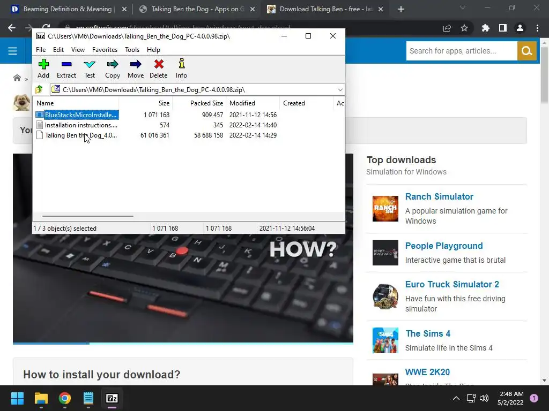Open the File menu in 7-Zip

tap(41, 50)
